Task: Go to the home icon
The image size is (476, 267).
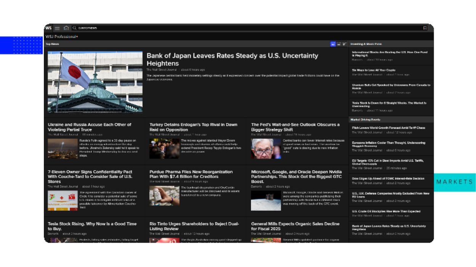Action: [66, 28]
